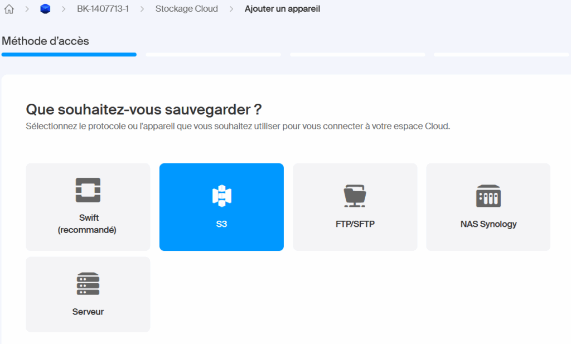Select the Serveur stack icon
The height and width of the screenshot is (344, 571).
[x=88, y=283]
